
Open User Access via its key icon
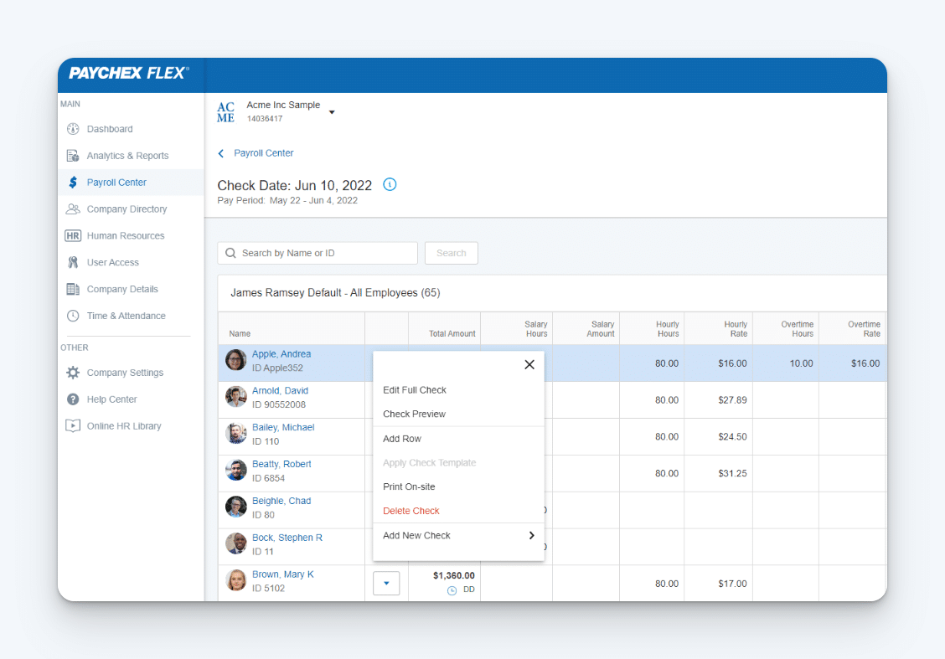[x=75, y=262]
